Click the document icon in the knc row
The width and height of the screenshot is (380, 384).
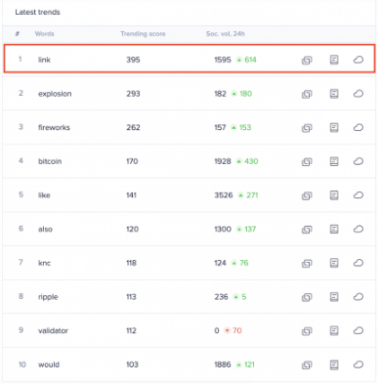[334, 263]
